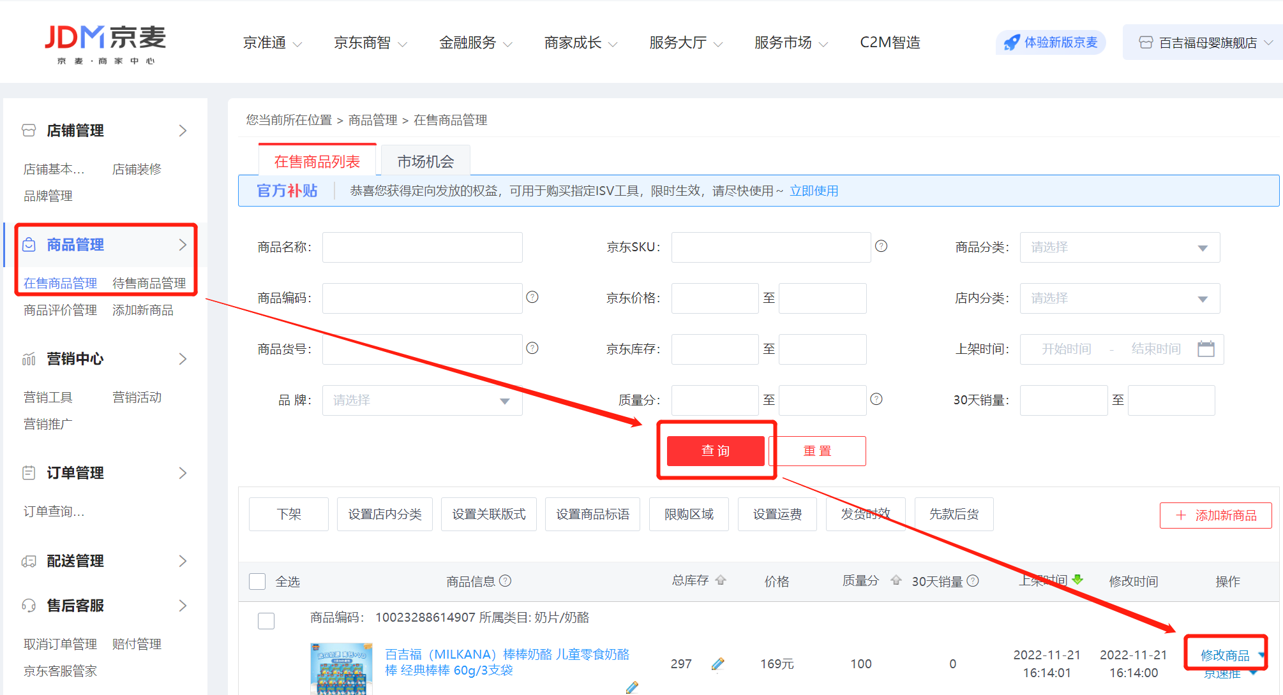Image resolution: width=1283 pixels, height=695 pixels.
Task: Tick the 全选 select-all checkbox
Action: point(257,582)
